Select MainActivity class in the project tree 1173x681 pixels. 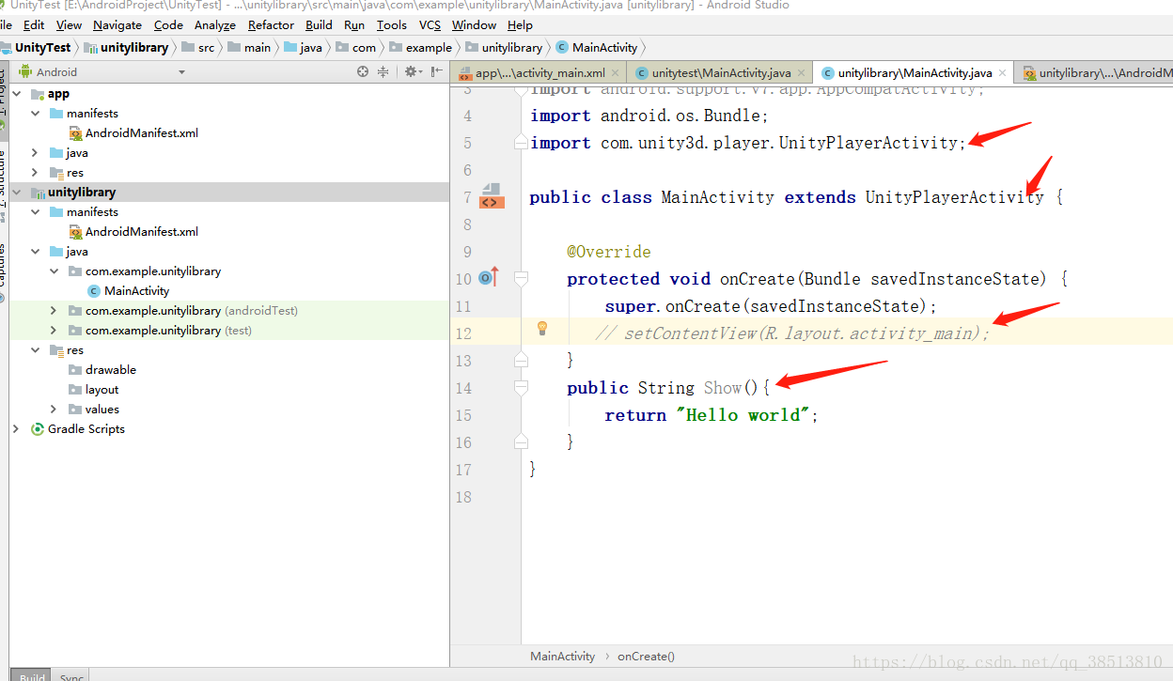click(x=136, y=291)
